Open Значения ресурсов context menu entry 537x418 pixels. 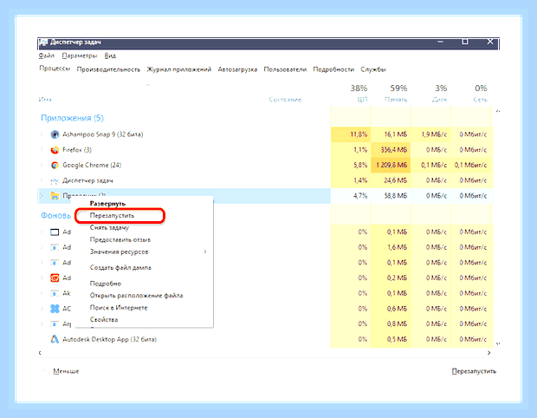tap(120, 251)
